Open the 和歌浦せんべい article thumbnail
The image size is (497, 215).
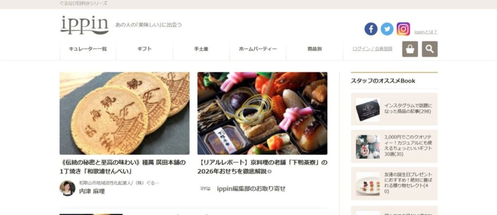[125, 113]
